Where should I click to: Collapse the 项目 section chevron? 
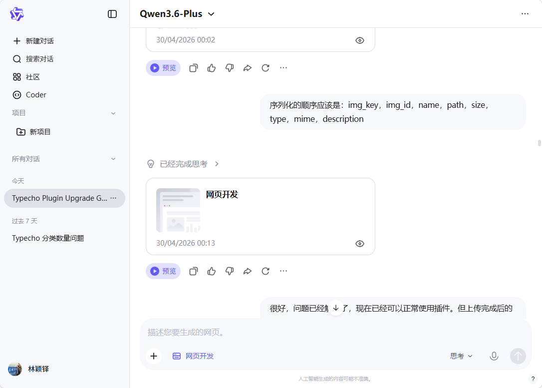click(x=113, y=113)
